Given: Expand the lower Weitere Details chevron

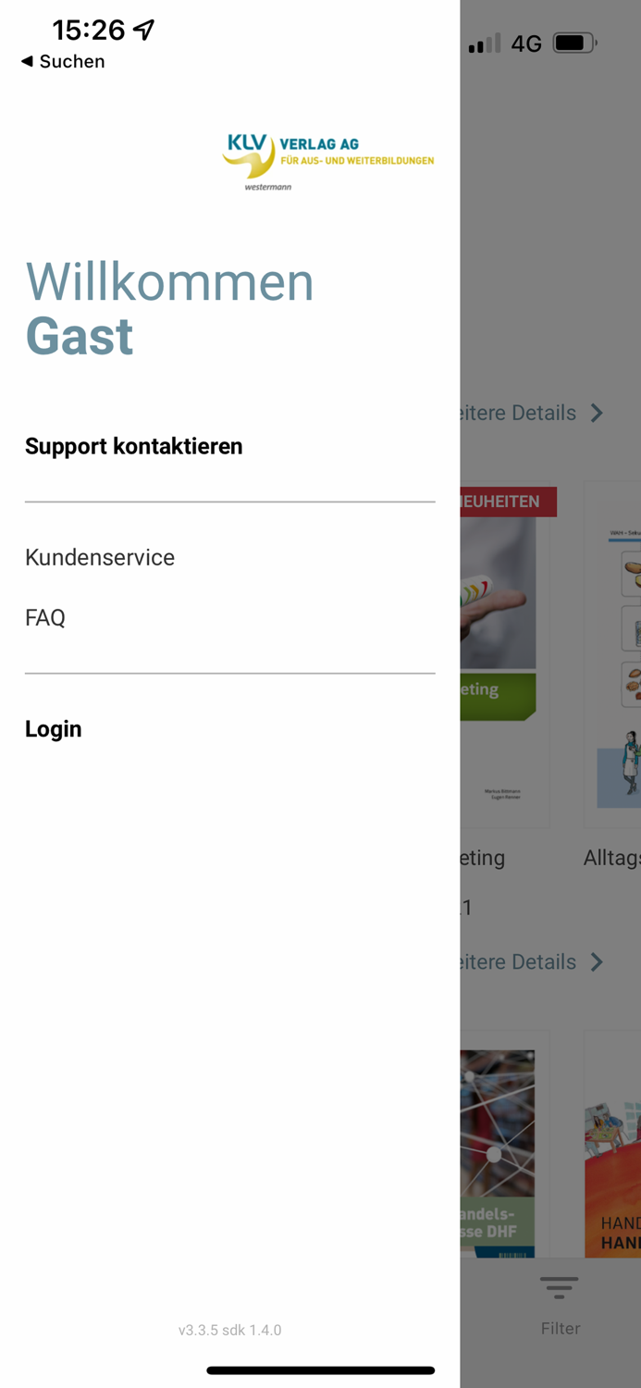Looking at the screenshot, I should pos(597,961).
